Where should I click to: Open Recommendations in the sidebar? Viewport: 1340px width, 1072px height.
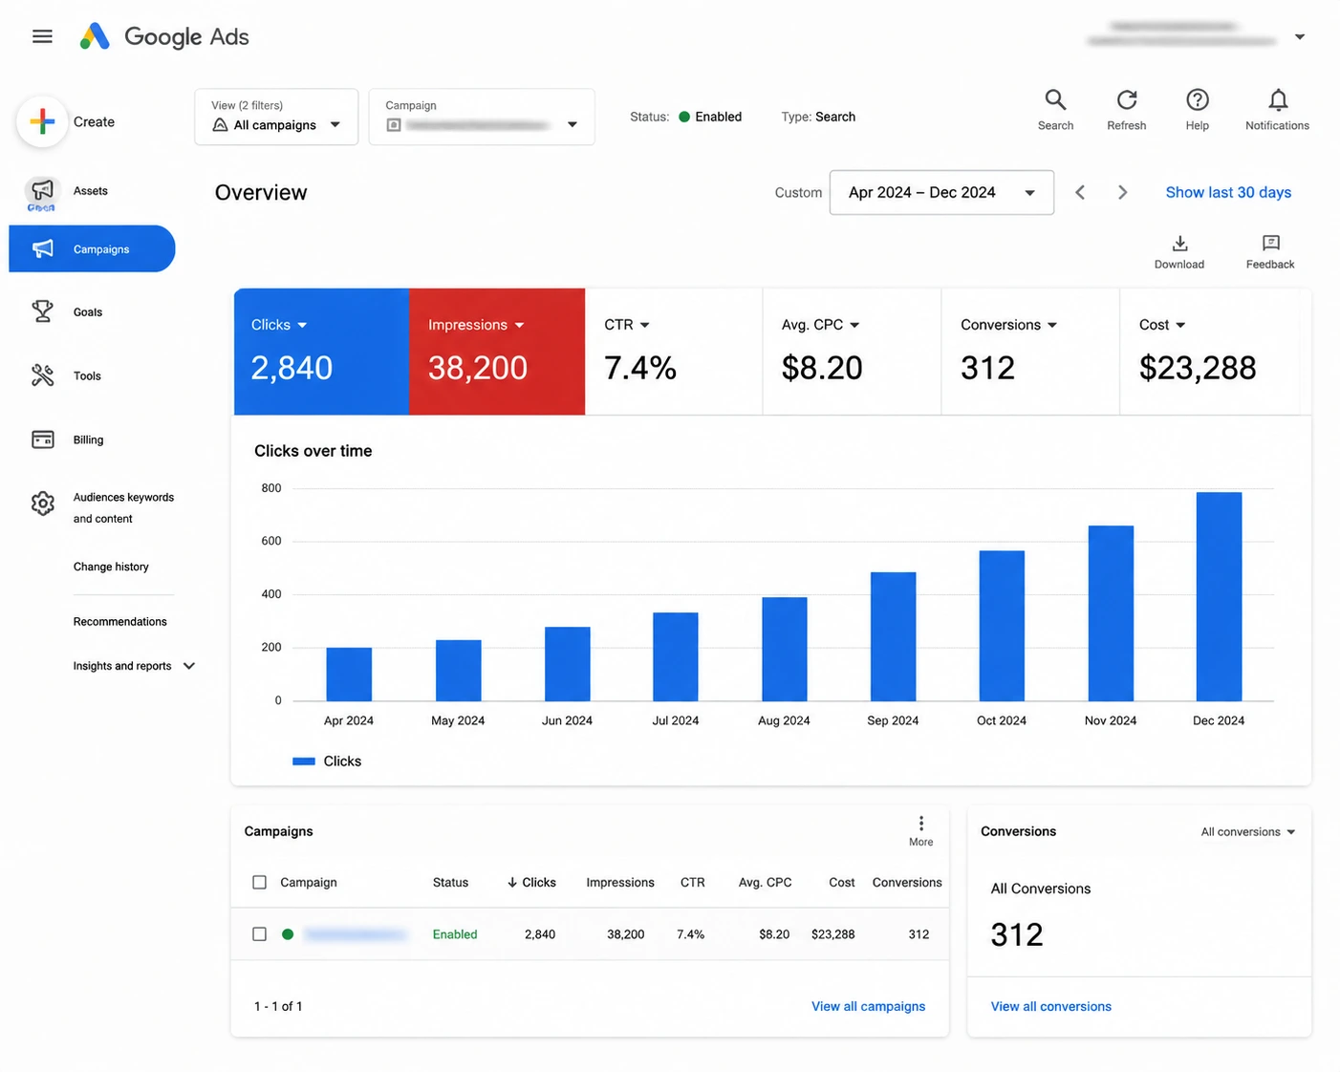[x=119, y=621]
